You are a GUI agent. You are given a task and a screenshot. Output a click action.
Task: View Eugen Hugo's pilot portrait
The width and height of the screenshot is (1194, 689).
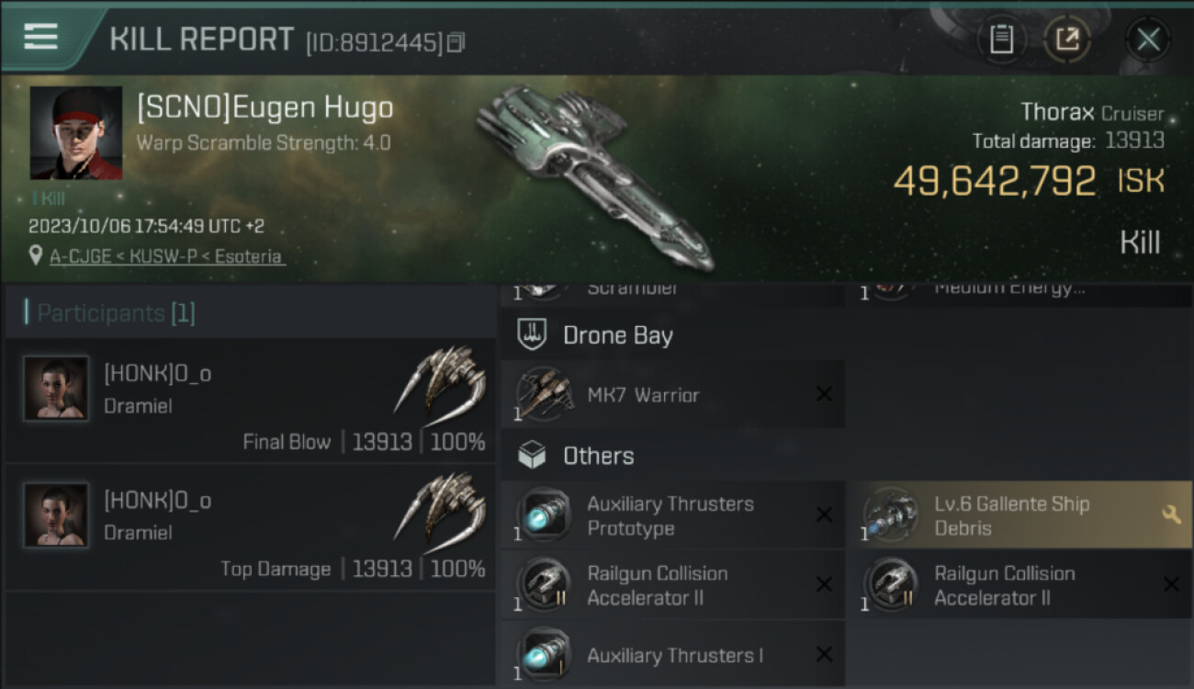point(76,132)
